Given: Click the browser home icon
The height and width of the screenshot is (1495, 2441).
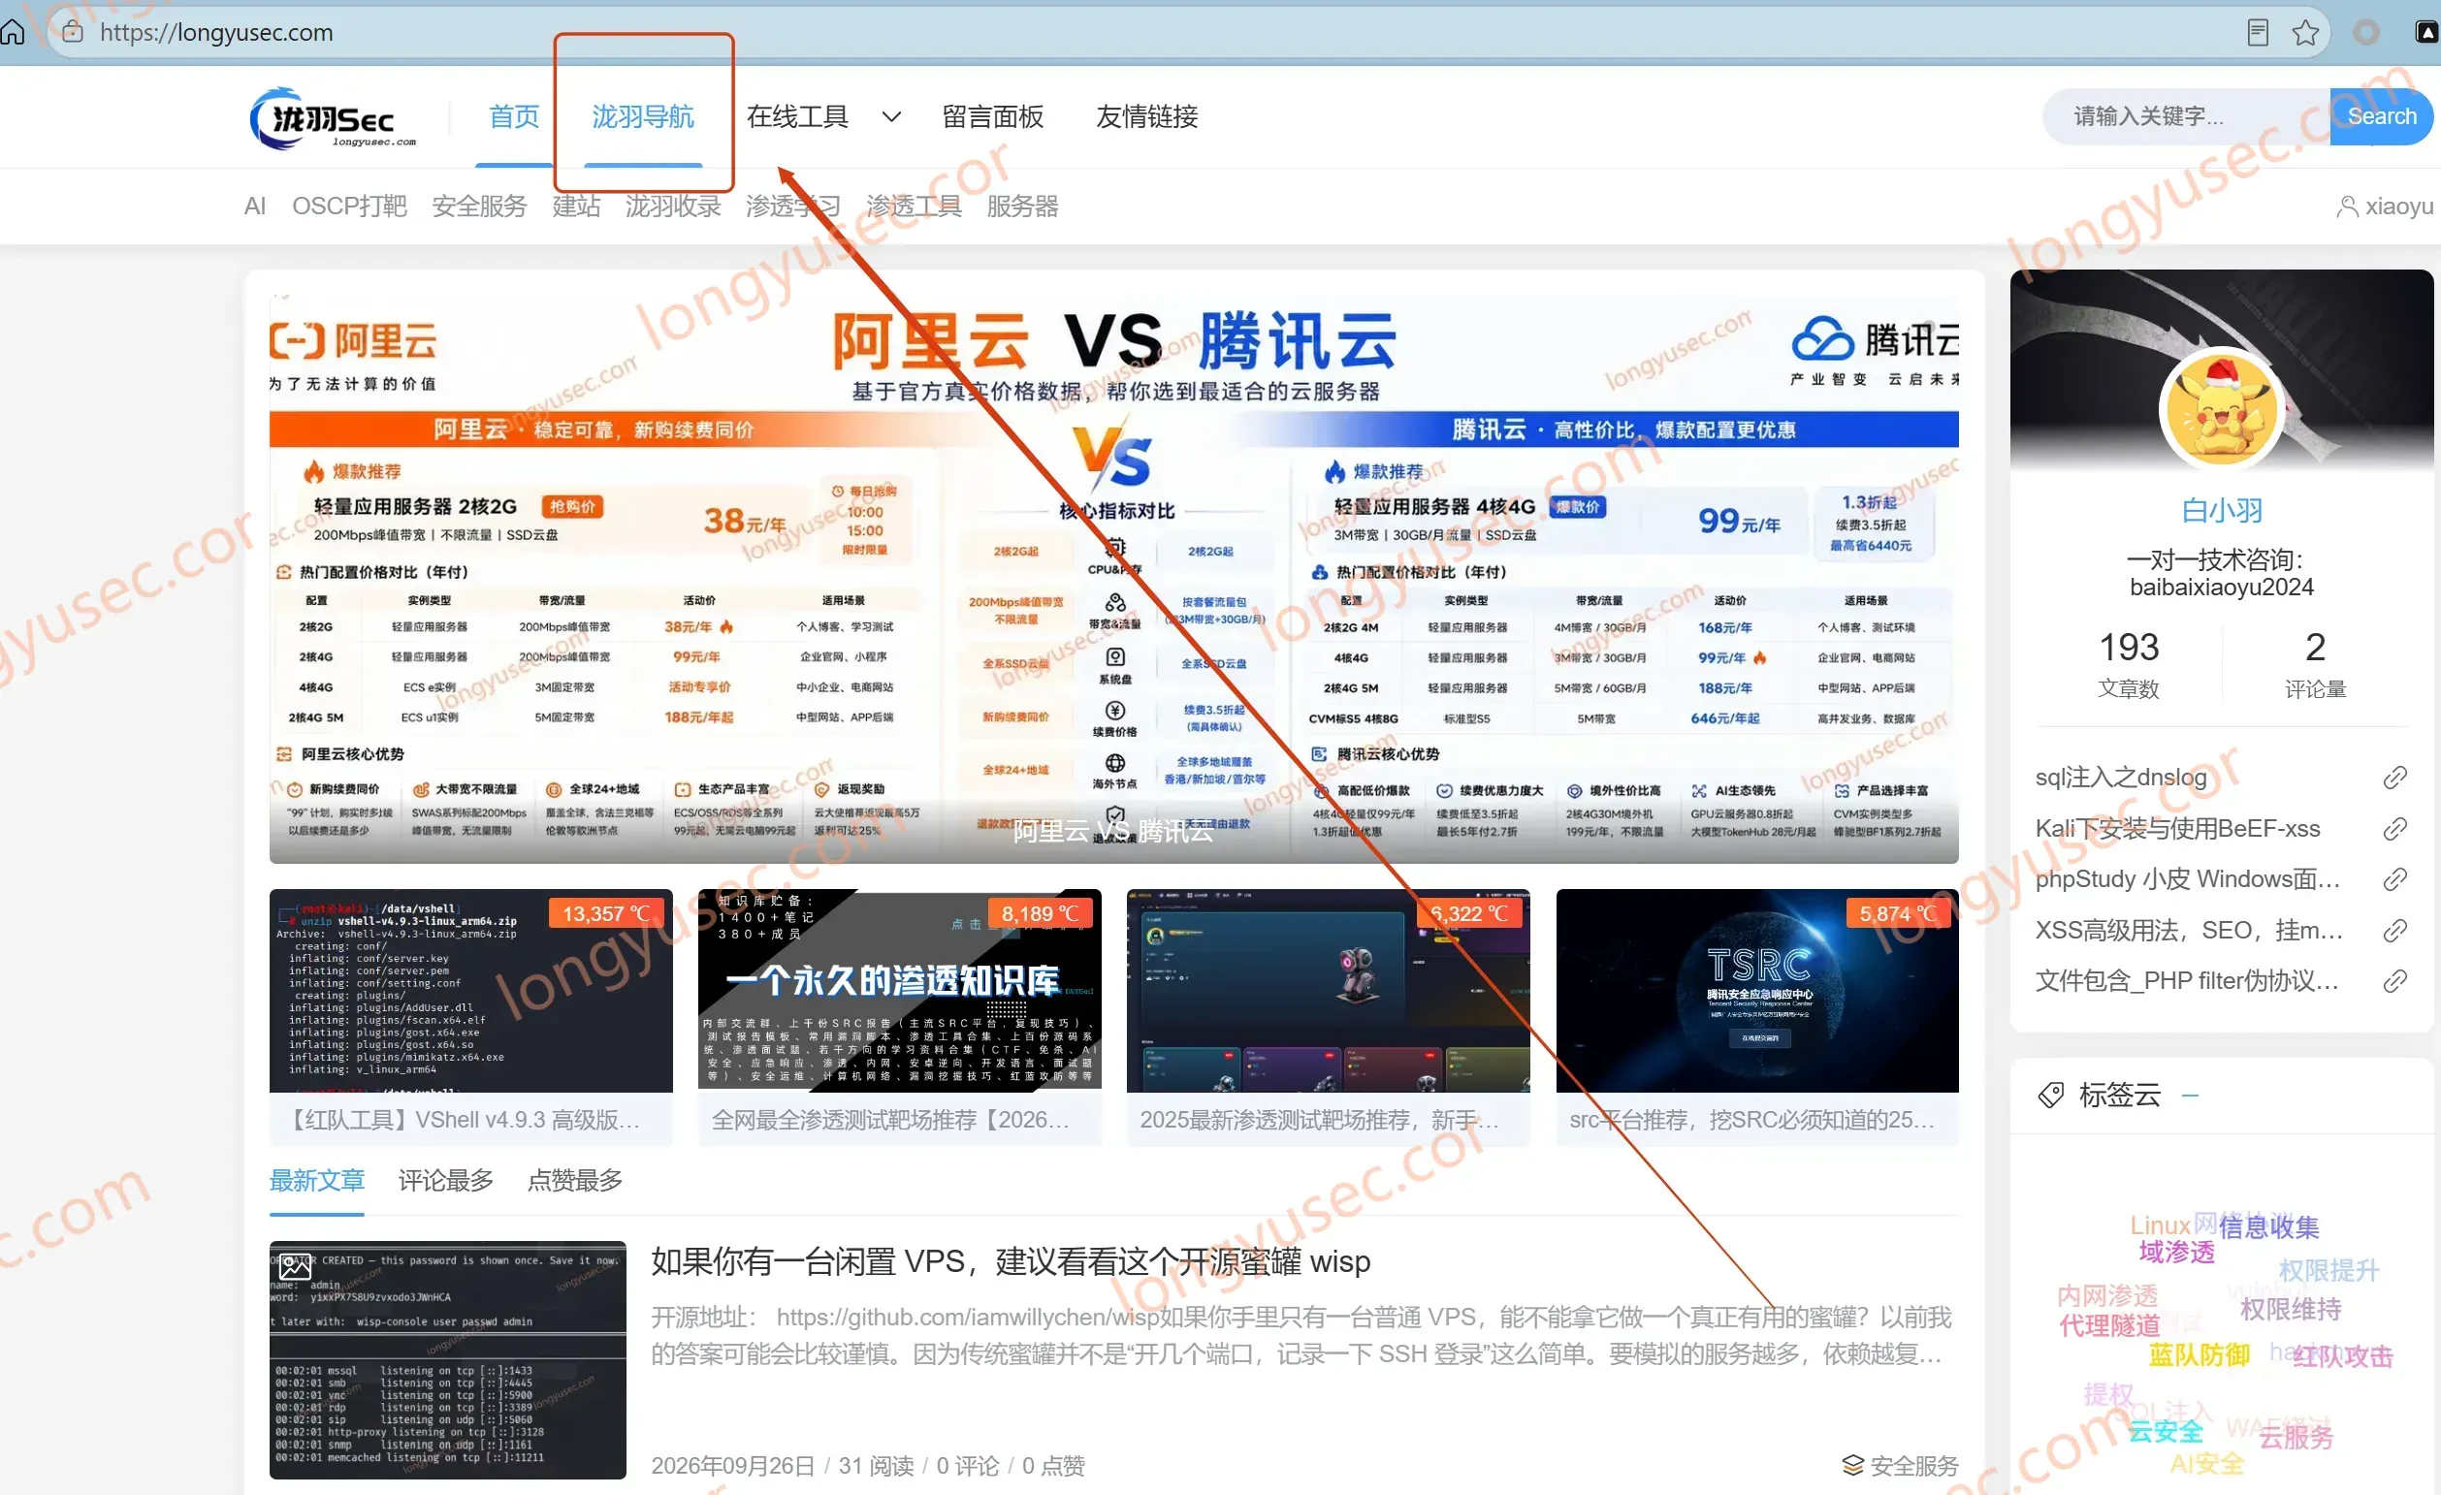Looking at the screenshot, I should pos(12,32).
